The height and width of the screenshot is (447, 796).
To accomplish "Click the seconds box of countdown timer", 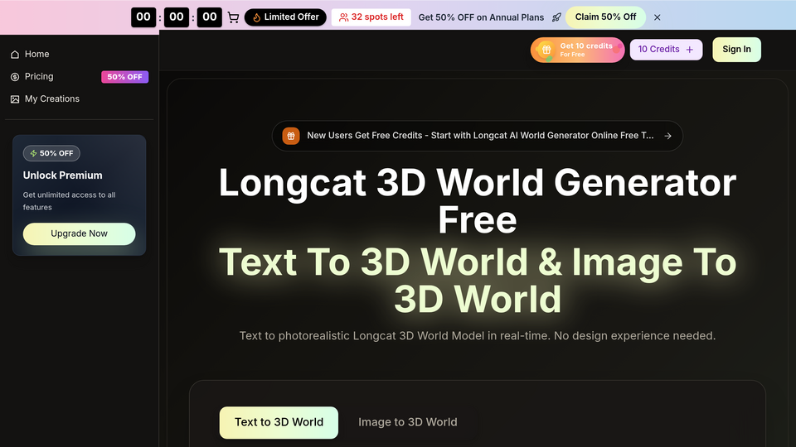I will point(209,17).
